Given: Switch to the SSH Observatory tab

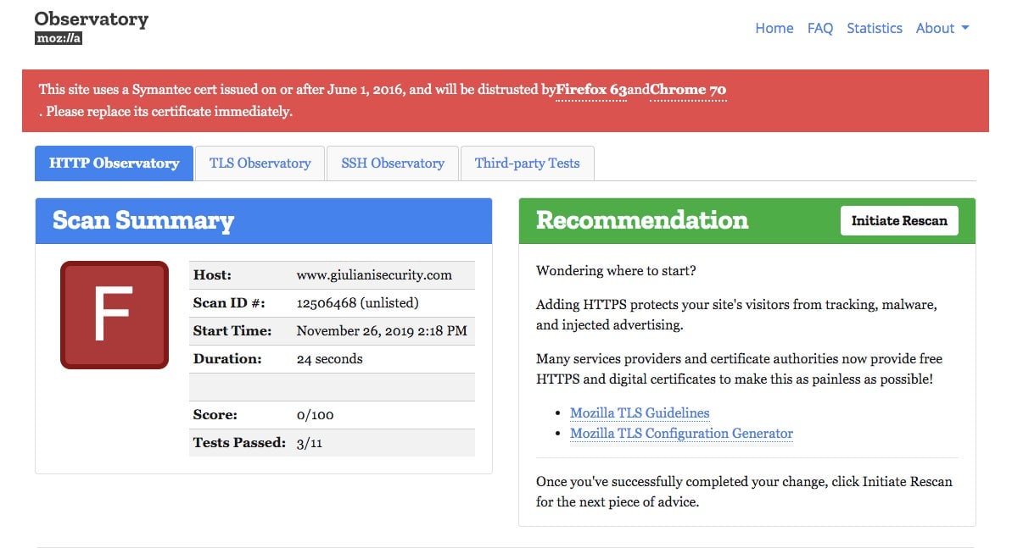Looking at the screenshot, I should pos(393,163).
